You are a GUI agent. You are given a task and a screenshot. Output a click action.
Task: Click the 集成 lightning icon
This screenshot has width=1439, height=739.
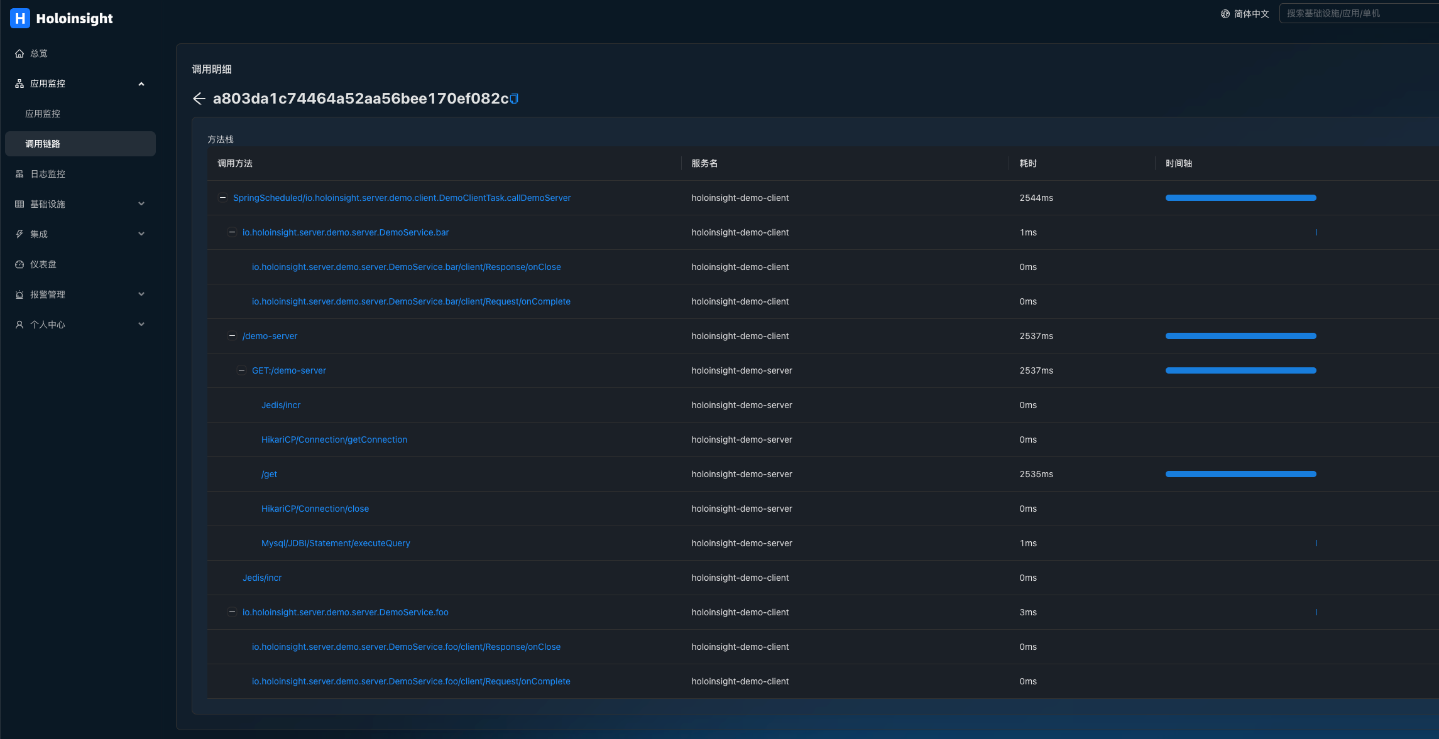point(19,234)
